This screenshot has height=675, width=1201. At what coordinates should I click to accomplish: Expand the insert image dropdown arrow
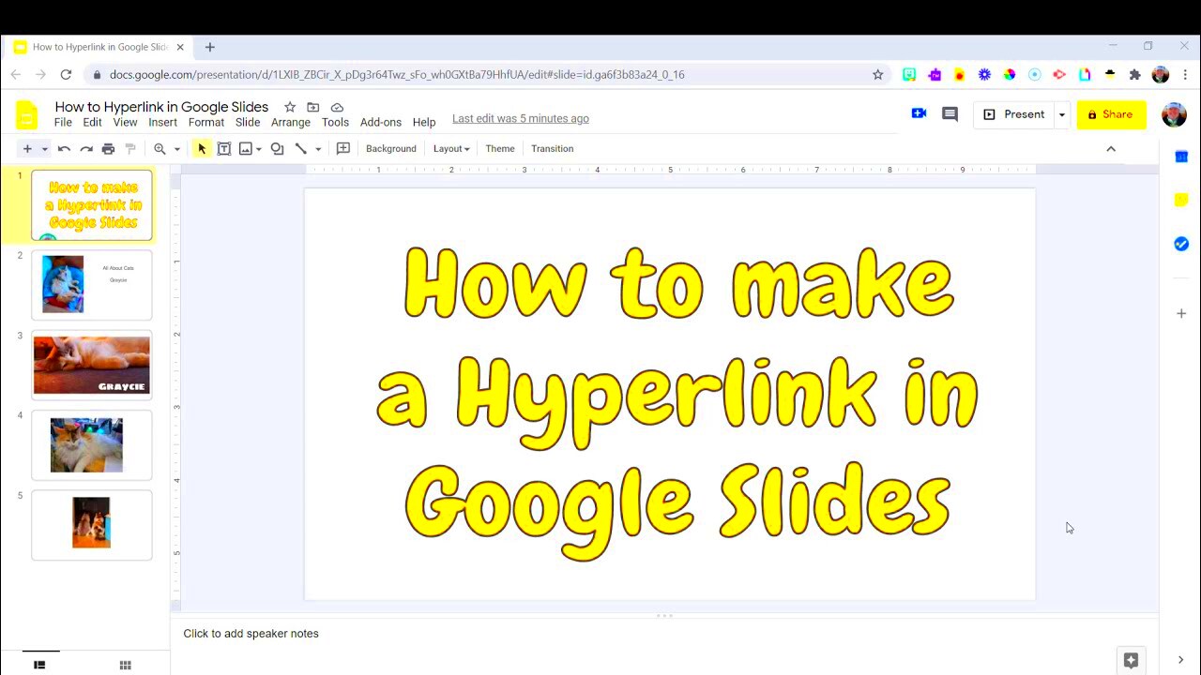(259, 149)
